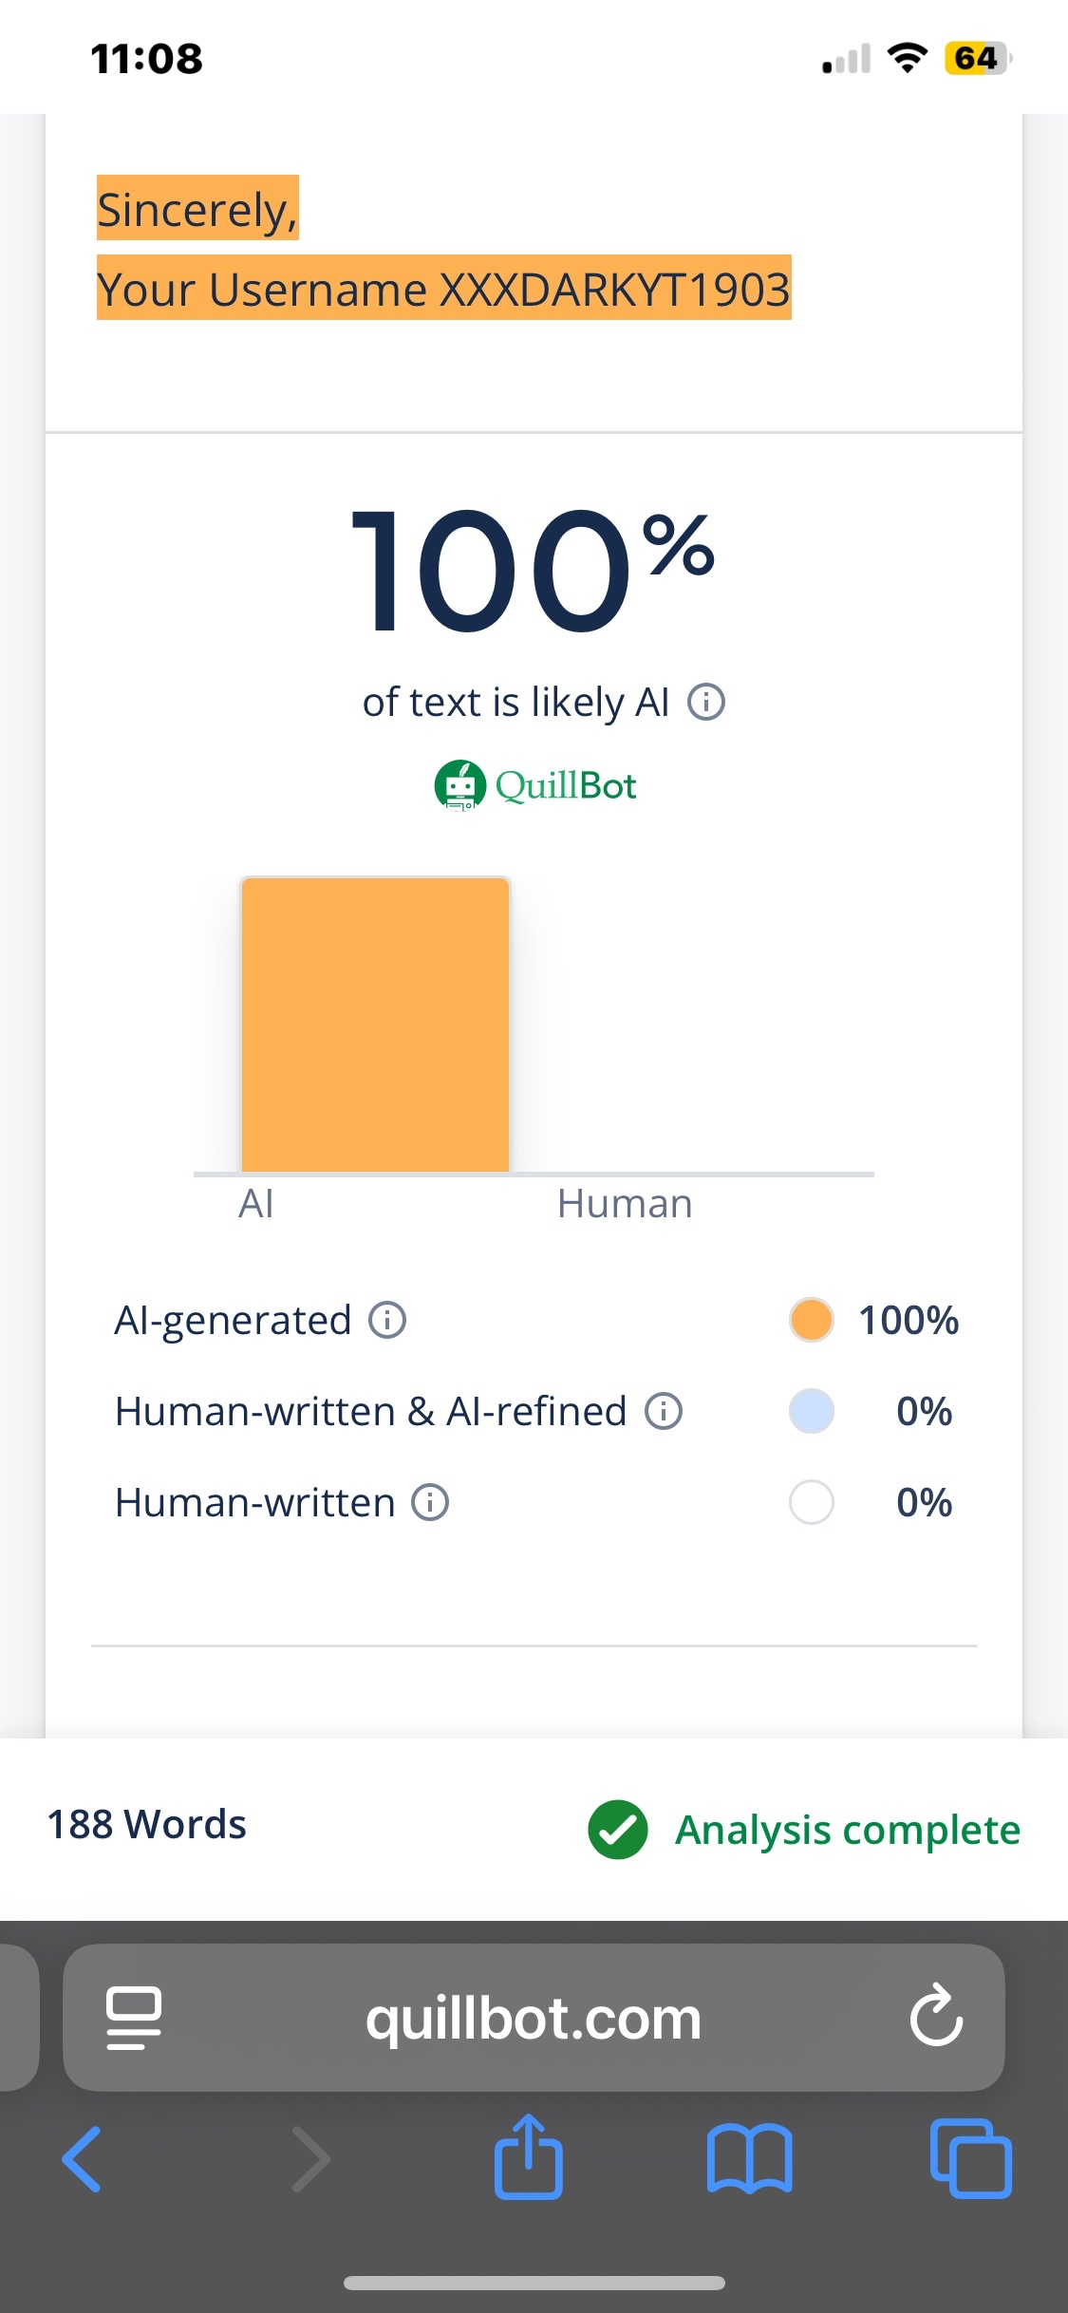Tap the '188 Words' counter
1068x2313 pixels.
click(x=147, y=1824)
